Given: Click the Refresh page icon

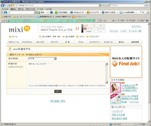Looking at the screenshot, I should click(x=103, y=5).
